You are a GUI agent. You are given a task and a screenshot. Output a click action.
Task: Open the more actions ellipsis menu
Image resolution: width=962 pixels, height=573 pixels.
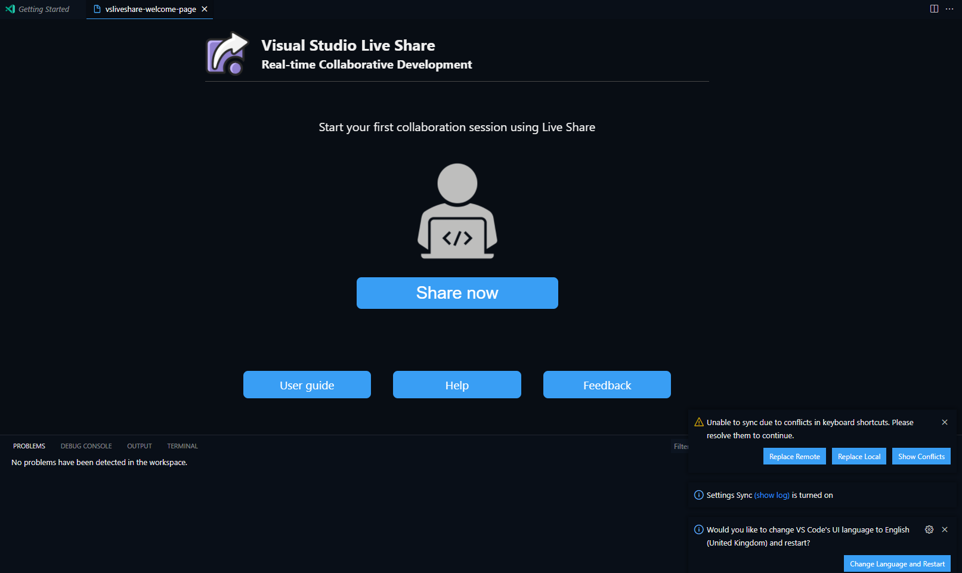[x=949, y=9]
